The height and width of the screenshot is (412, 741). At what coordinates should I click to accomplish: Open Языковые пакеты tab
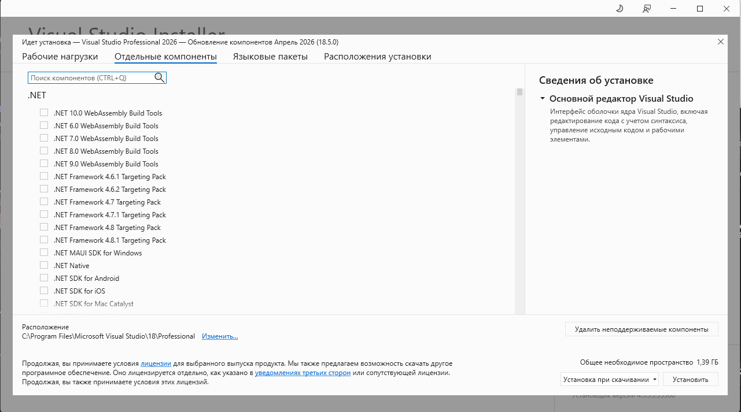(270, 57)
